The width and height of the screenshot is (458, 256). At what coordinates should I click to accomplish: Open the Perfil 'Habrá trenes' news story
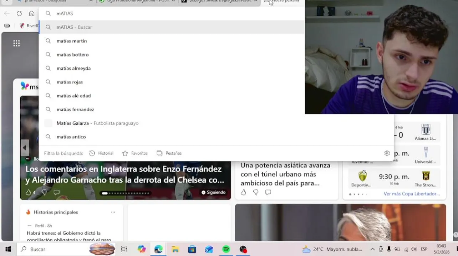[69, 236]
